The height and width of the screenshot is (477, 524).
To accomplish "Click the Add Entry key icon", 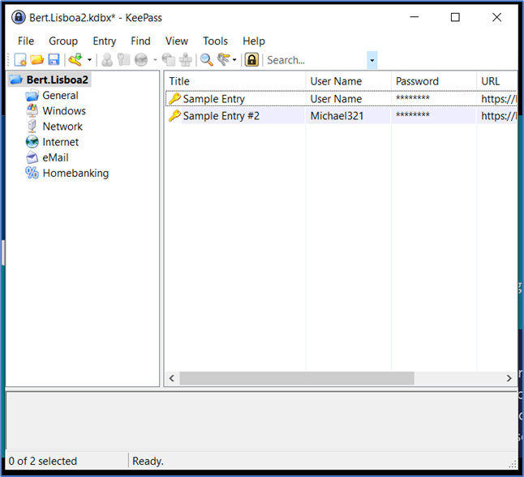I will click(75, 60).
